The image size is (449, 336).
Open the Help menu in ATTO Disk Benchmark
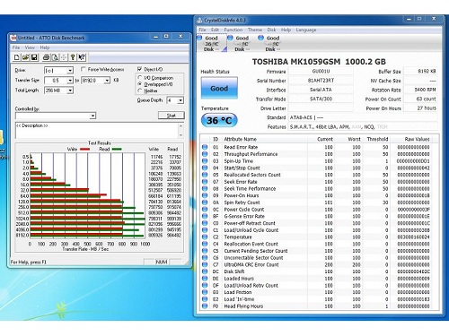[x=45, y=47]
